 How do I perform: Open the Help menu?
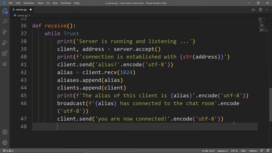click(x=76, y=3)
